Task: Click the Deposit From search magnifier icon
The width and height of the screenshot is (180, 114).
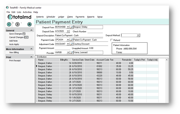Action: click(72, 27)
